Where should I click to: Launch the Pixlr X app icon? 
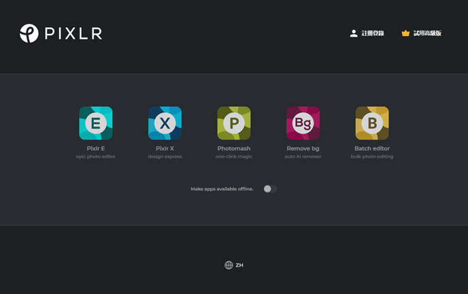(x=165, y=123)
